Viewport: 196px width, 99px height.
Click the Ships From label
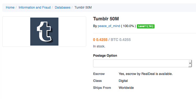102,88
